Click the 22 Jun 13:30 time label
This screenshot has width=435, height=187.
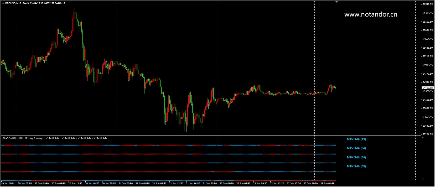[x=277, y=184]
